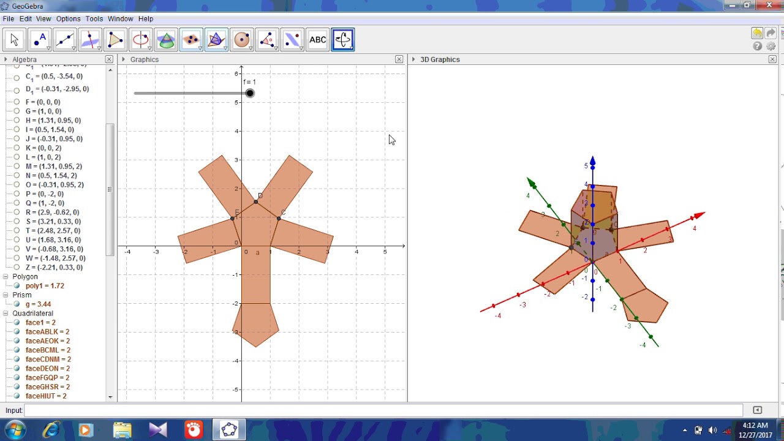This screenshot has height=441, width=784.
Task: Open the File menu
Action: pos(8,19)
